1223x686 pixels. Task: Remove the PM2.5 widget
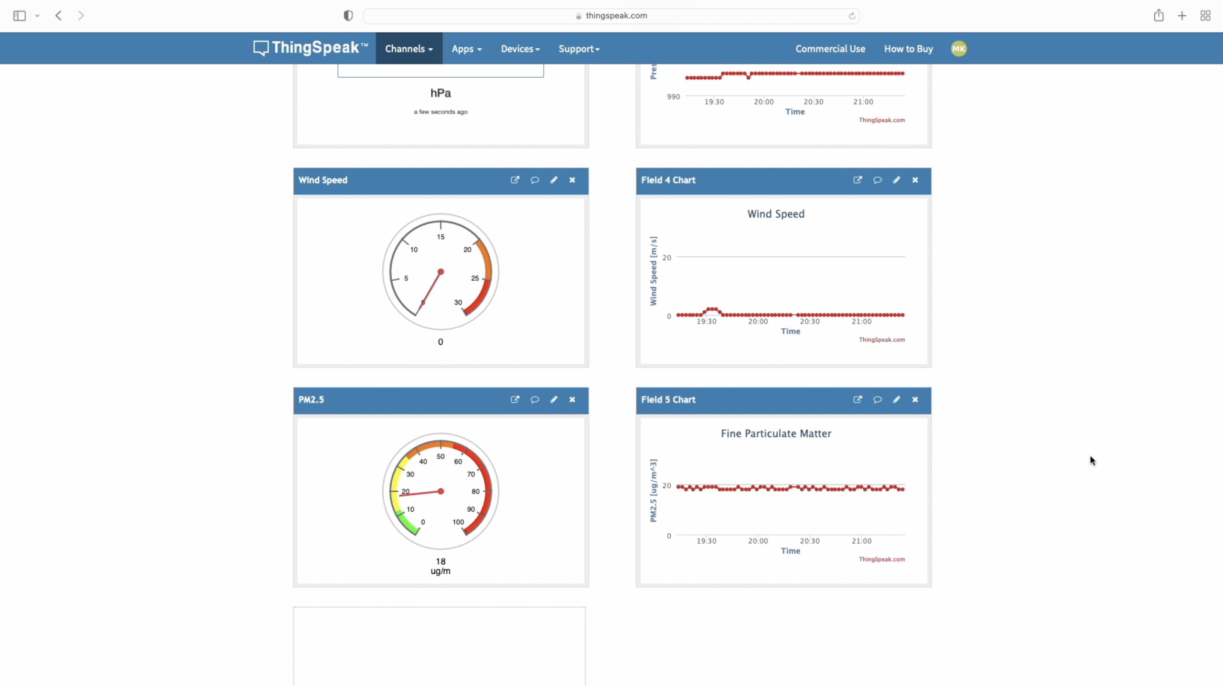pos(572,400)
